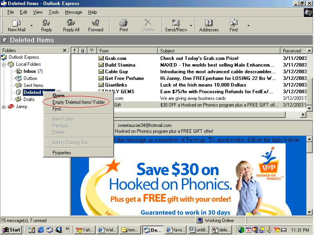
Task: Open the Help menu
Action: click(x=92, y=12)
